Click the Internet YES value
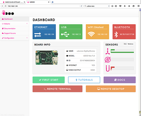 pos(93,65)
